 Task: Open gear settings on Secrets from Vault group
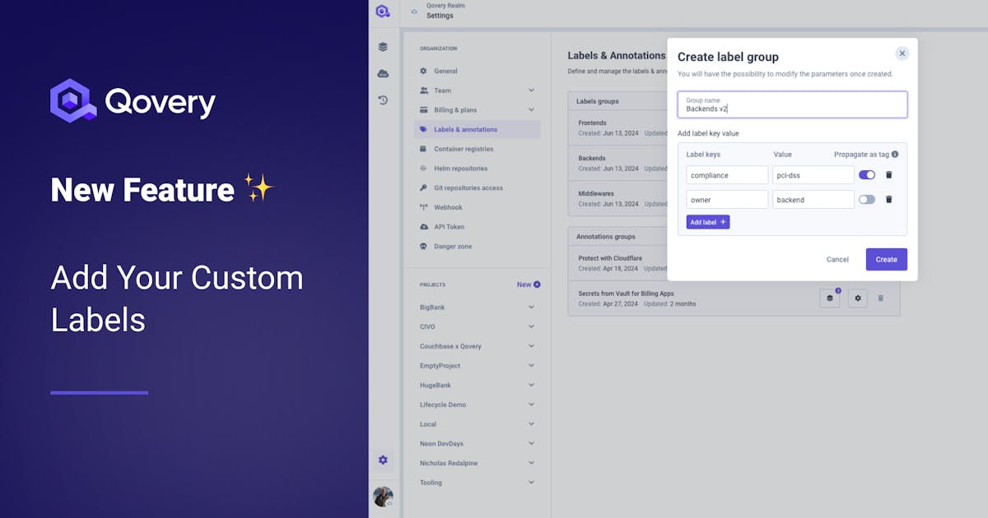pos(857,298)
